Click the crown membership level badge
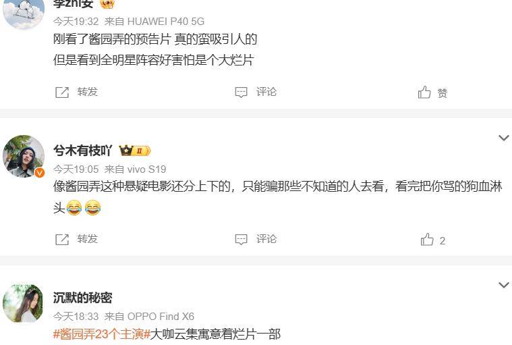 pos(135,151)
